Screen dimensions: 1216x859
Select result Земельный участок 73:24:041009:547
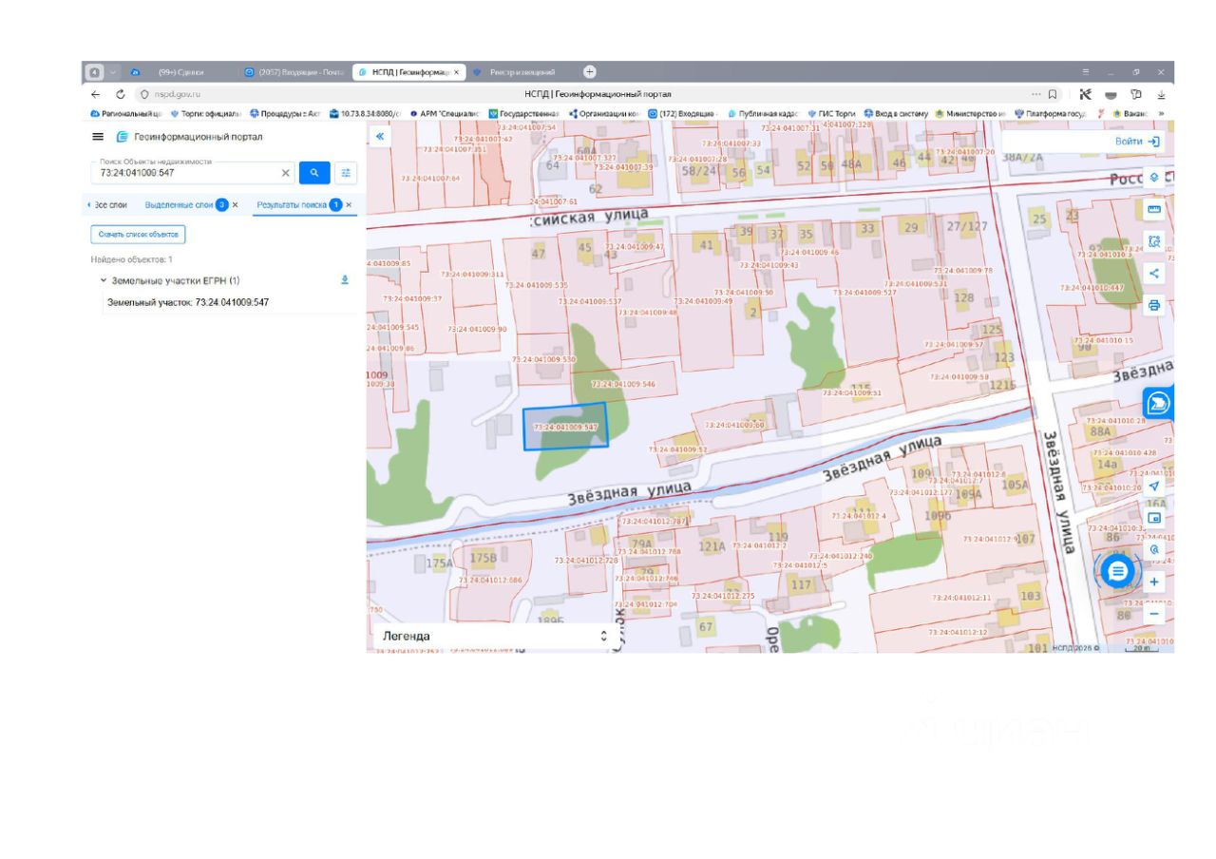(x=188, y=302)
